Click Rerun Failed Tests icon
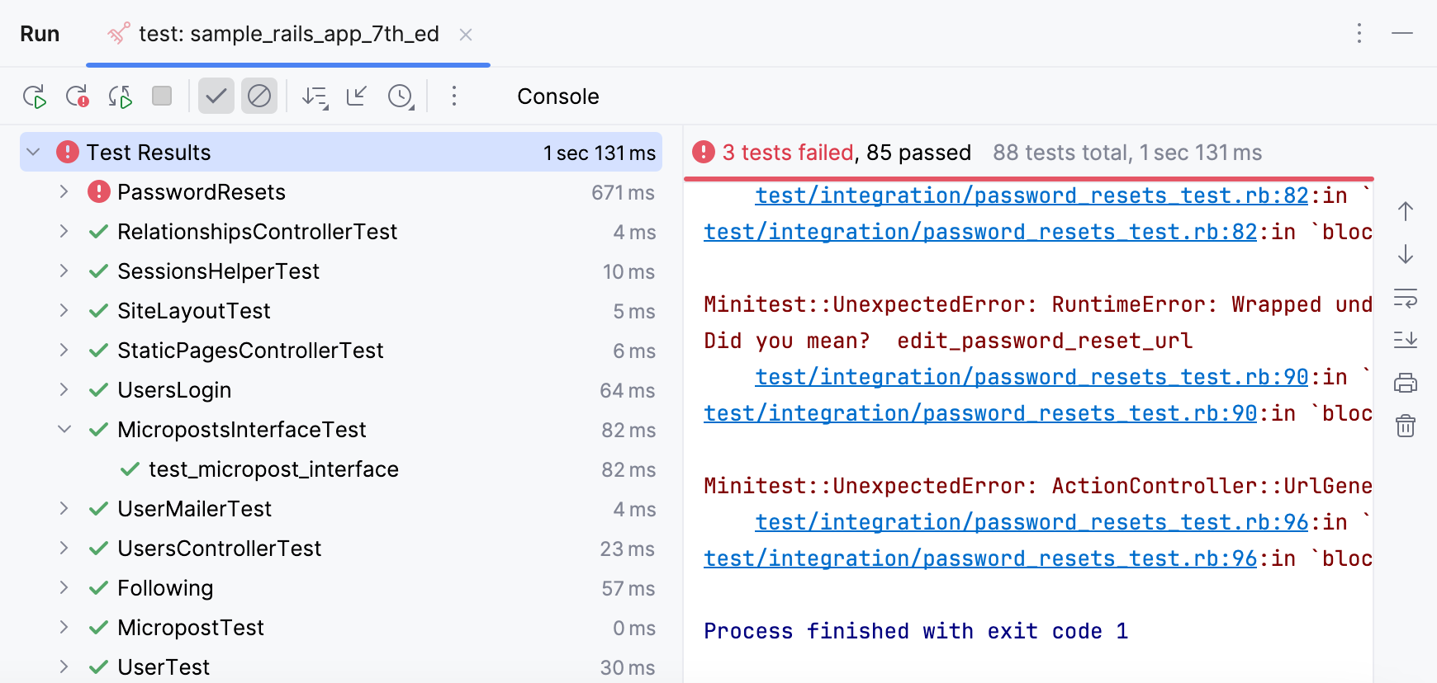Image resolution: width=1437 pixels, height=683 pixels. tap(77, 97)
